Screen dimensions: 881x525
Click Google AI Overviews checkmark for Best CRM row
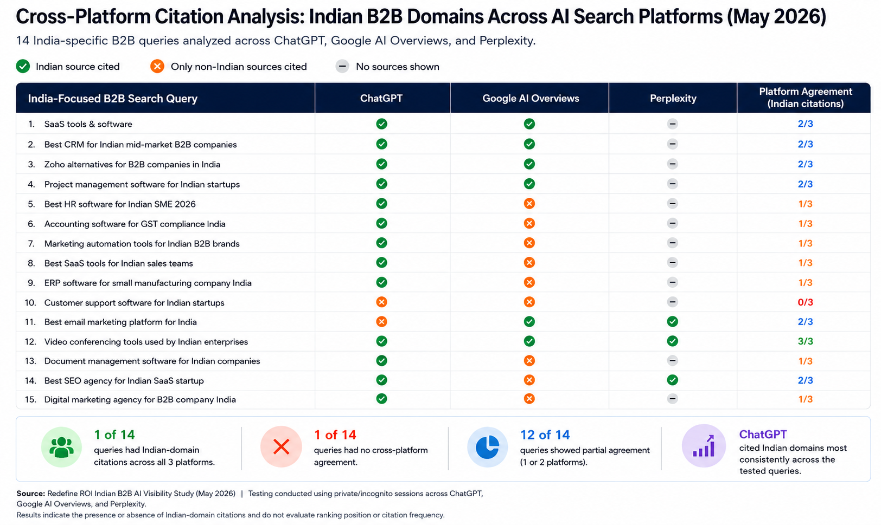(529, 144)
